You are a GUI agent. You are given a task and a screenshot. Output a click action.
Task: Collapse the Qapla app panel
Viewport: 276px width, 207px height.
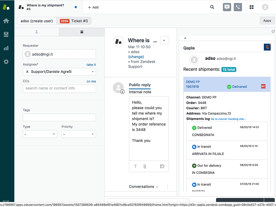pos(185,38)
